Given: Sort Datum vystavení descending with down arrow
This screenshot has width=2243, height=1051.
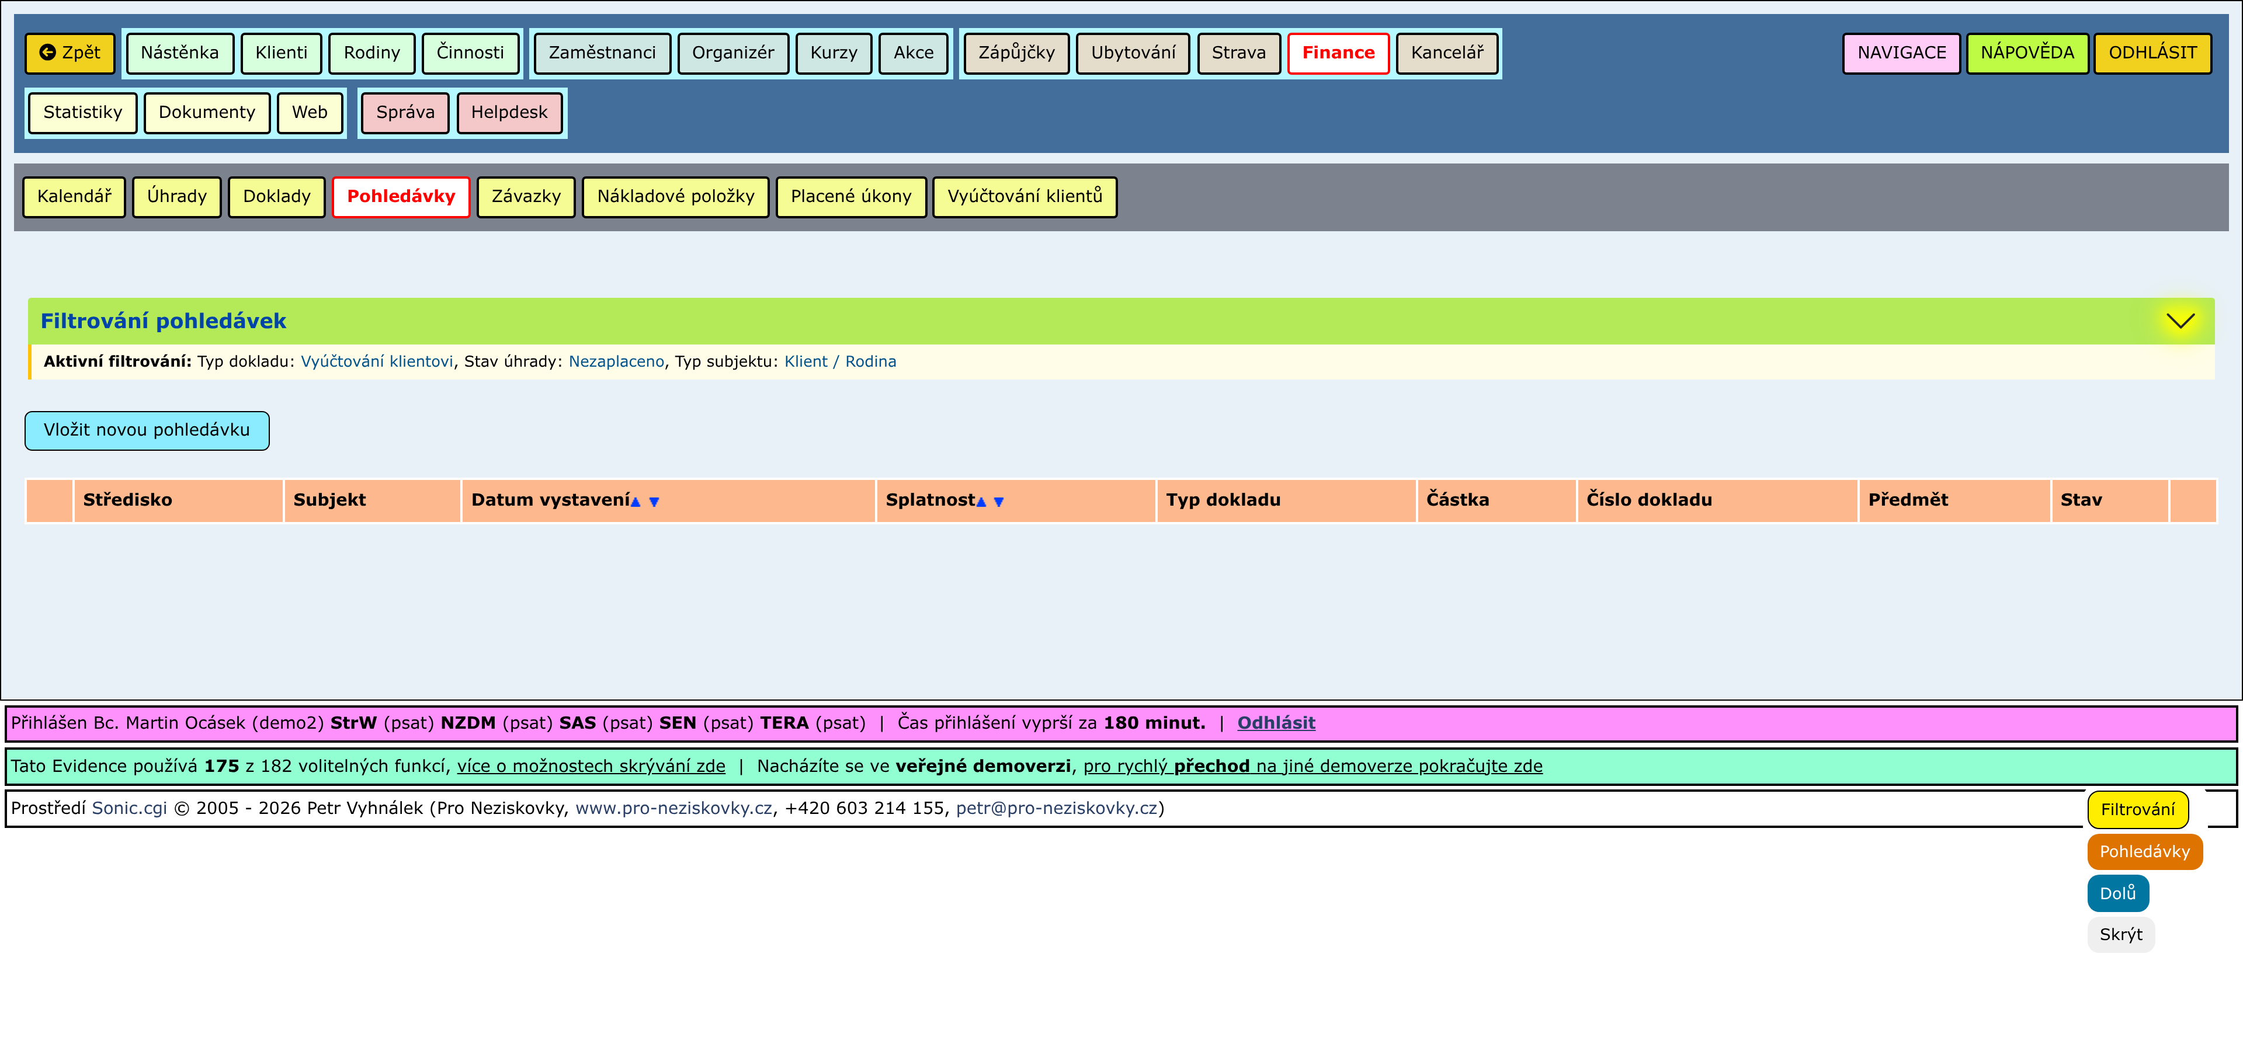Looking at the screenshot, I should point(654,502).
